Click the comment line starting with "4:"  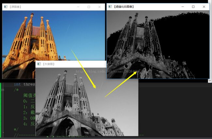click(29, 124)
